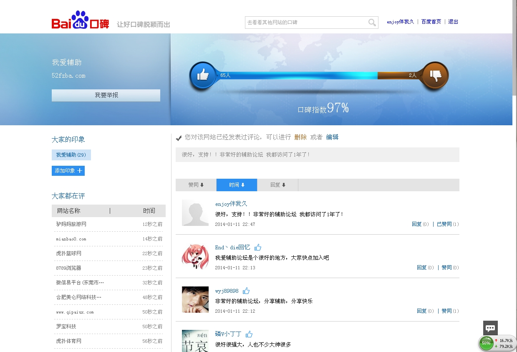Click the 百度首页 link
517x352 pixels.
(x=431, y=22)
